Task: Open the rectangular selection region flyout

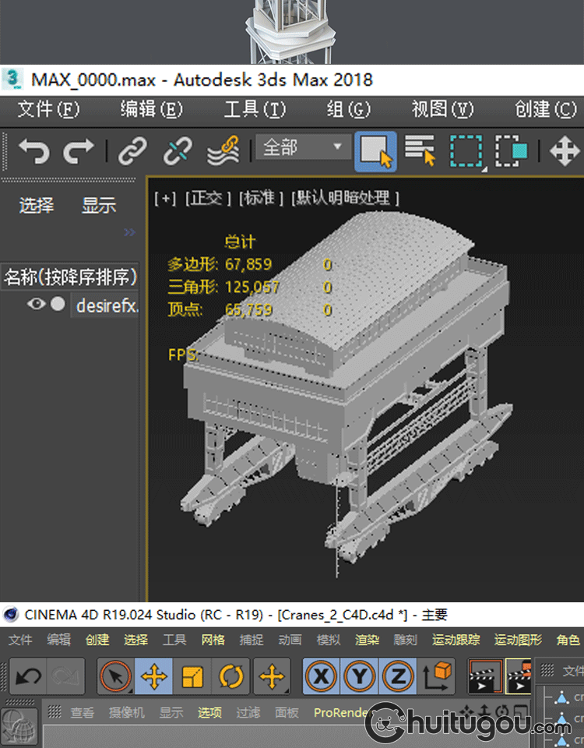Action: click(x=466, y=150)
